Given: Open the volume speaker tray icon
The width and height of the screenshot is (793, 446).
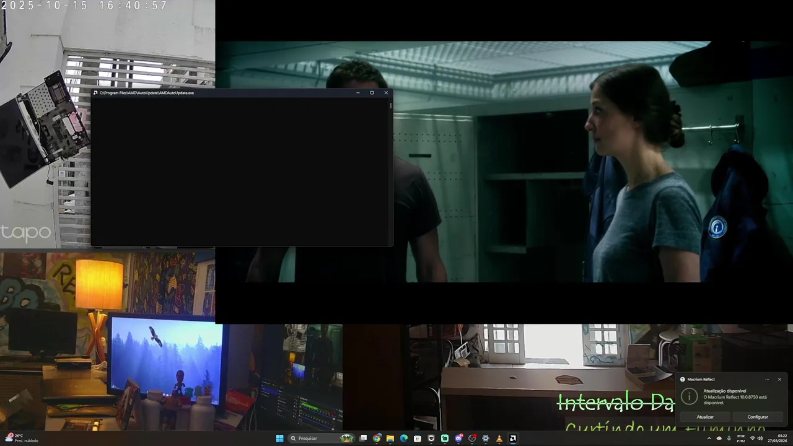Looking at the screenshot, I should point(760,439).
